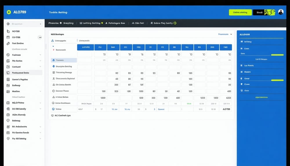Screen dimensions: 290x166
Task: Click the location pin icon by Py All Betning
Action: tap(8, 139)
